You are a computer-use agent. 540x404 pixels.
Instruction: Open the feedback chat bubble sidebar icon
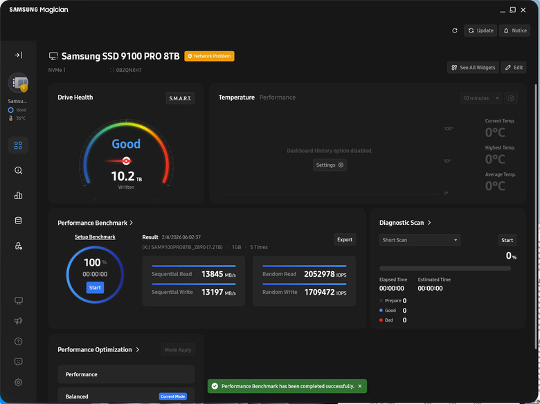point(18,362)
